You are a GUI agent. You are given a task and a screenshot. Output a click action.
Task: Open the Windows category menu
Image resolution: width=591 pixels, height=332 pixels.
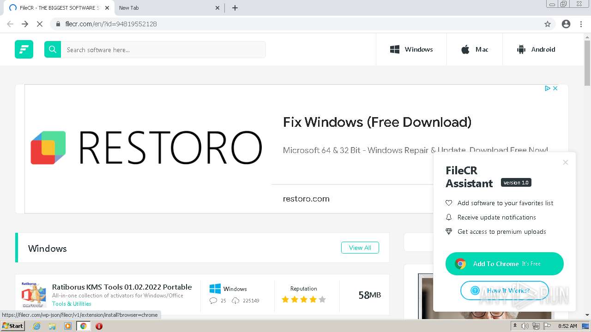411,49
